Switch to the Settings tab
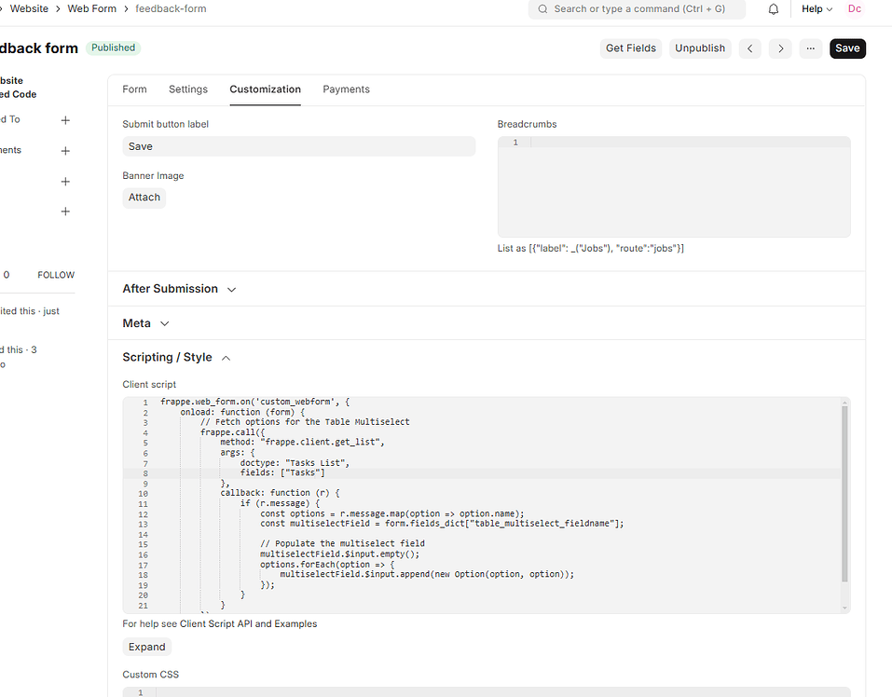892x697 pixels. pyautogui.click(x=188, y=89)
